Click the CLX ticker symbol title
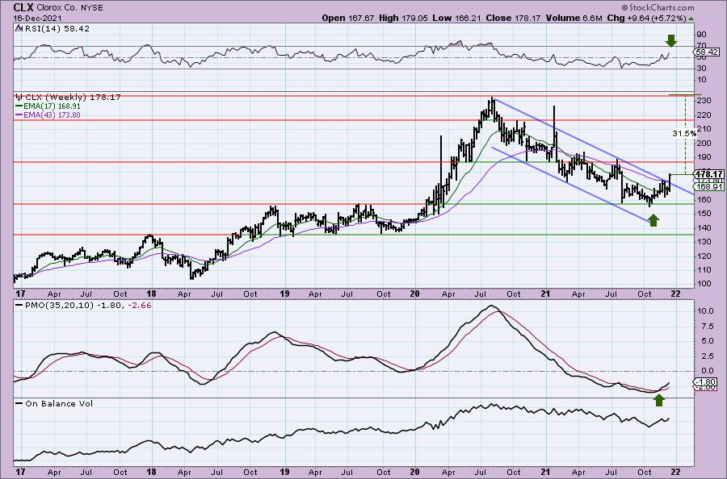This screenshot has height=479, width=727. point(23,7)
